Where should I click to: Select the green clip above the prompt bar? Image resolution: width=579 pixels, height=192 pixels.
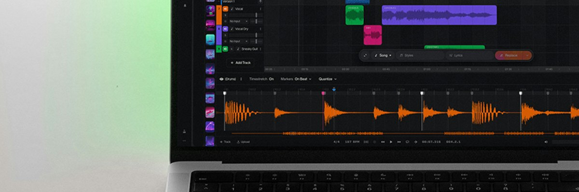455,47
